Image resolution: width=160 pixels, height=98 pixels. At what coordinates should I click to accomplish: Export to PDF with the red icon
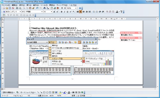click(x=13, y=8)
